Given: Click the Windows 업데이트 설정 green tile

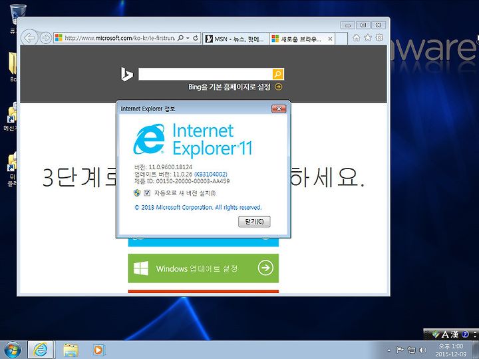Looking at the screenshot, I should coord(204,268).
